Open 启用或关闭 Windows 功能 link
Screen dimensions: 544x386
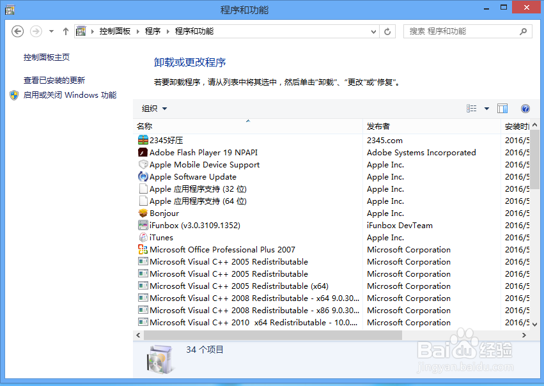tap(70, 95)
